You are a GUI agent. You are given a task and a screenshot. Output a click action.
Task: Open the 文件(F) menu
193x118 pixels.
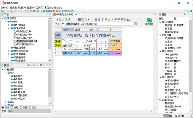tap(5, 8)
